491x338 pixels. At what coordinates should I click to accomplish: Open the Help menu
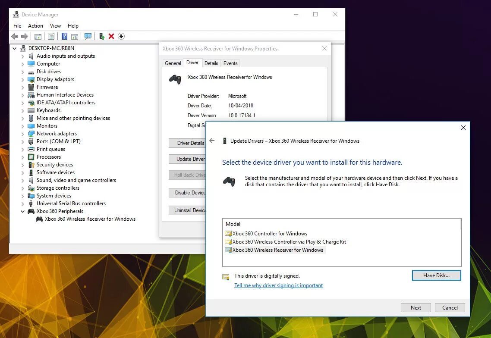[73, 26]
